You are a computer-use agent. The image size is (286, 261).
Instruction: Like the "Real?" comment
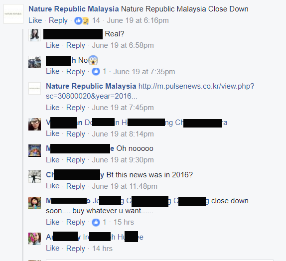pos(53,45)
